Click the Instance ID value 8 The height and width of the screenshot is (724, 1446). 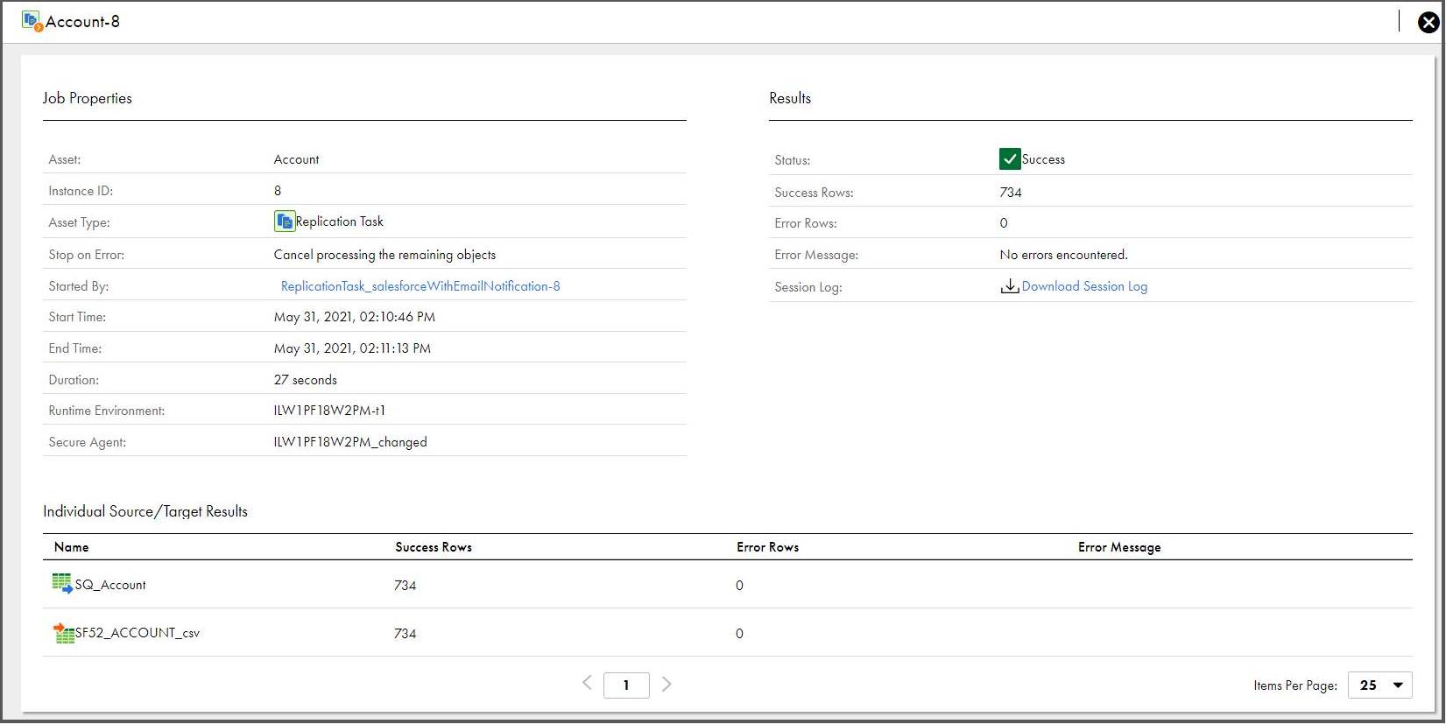tap(278, 191)
